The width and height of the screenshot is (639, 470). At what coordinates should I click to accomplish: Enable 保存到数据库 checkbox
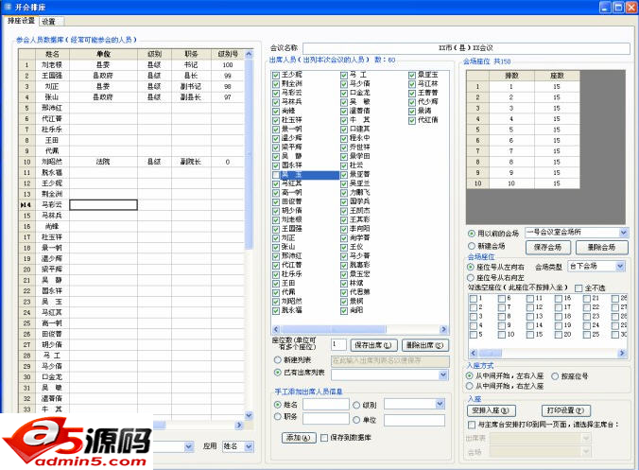click(x=324, y=438)
